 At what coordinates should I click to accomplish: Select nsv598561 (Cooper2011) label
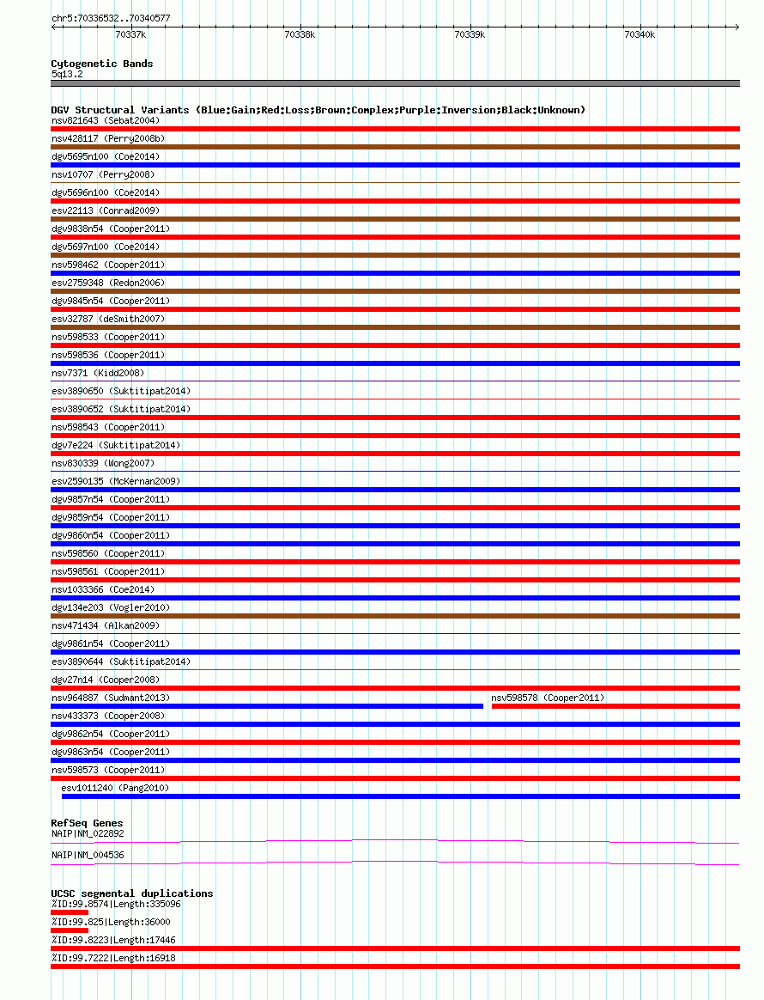[x=108, y=571]
